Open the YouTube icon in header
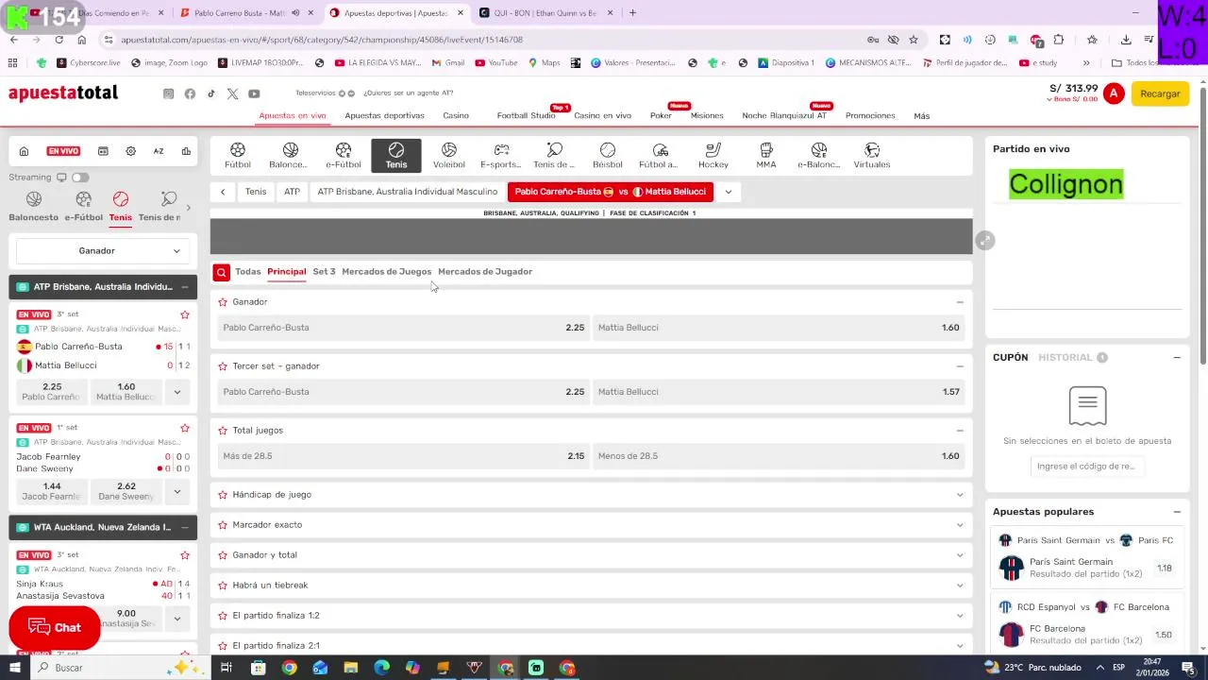The height and width of the screenshot is (680, 1208). 254,93
